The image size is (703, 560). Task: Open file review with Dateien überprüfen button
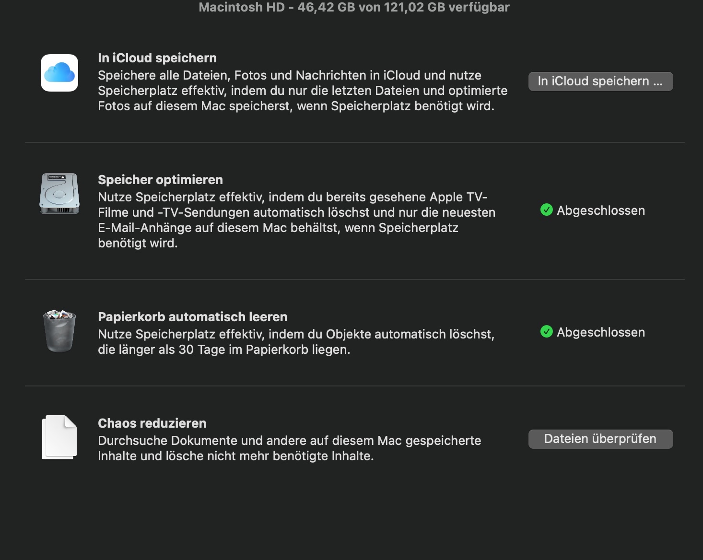[x=600, y=439]
